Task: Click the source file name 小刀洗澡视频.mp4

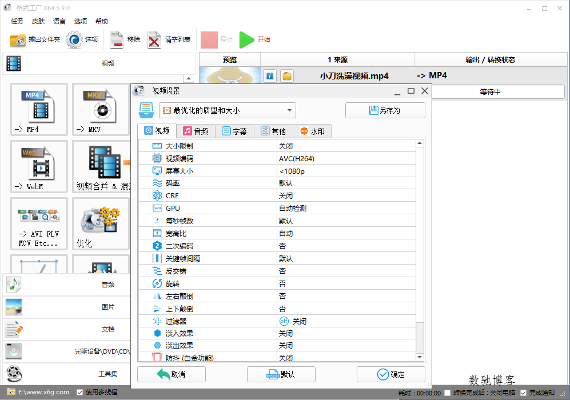Action: (x=354, y=76)
